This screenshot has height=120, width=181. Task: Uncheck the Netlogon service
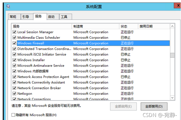point(14,94)
